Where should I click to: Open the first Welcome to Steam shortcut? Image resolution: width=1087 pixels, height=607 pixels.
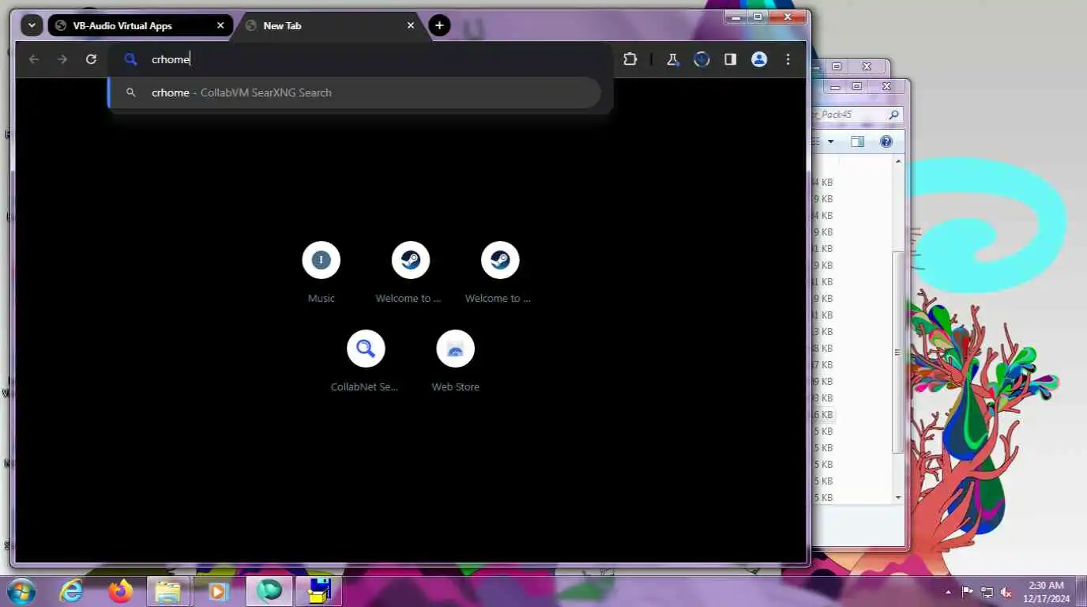(x=410, y=273)
